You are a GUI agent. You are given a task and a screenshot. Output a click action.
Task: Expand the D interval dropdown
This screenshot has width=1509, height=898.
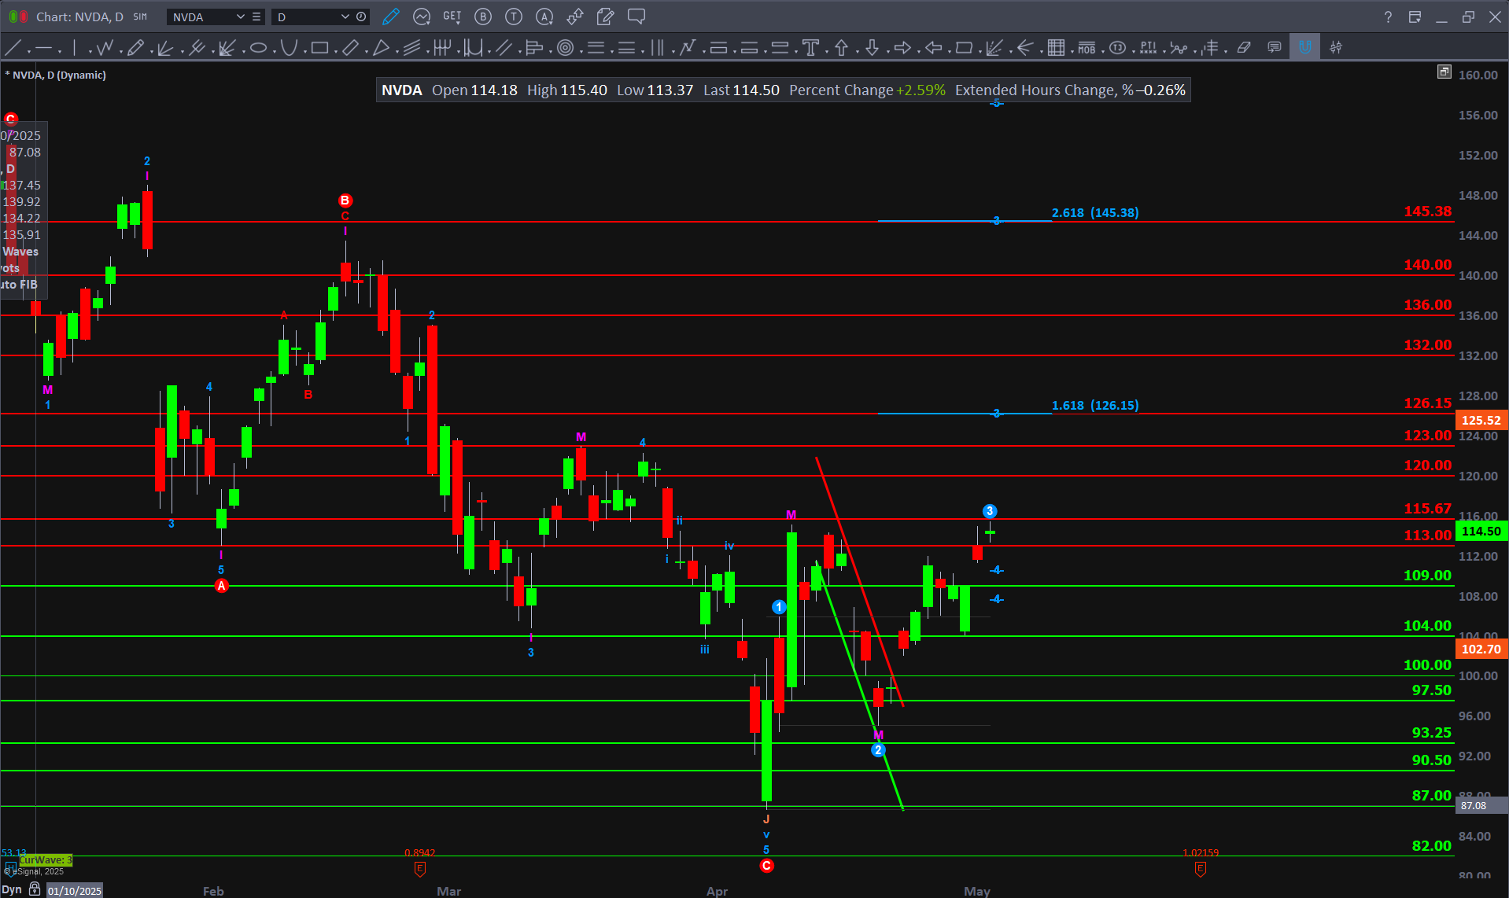[345, 17]
